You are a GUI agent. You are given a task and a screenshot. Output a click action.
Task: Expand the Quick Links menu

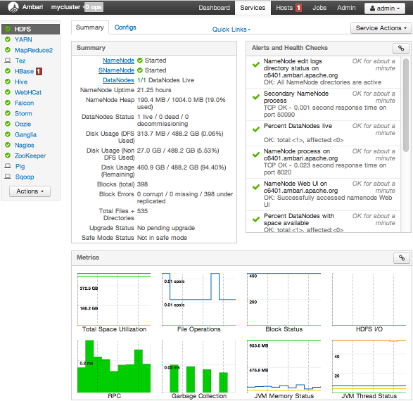click(x=231, y=30)
